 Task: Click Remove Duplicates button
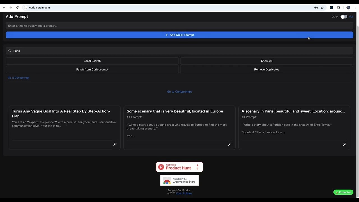coord(267,70)
